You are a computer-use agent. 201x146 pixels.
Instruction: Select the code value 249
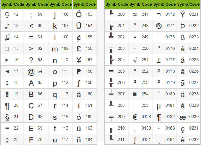pyautogui.click(x=145, y=37)
